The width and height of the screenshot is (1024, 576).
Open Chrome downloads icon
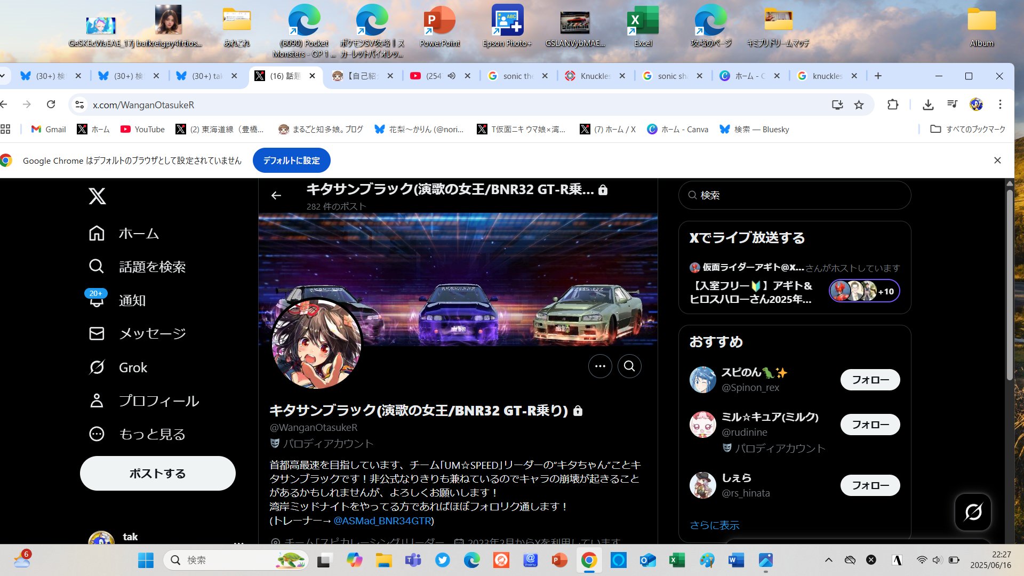[x=928, y=105]
